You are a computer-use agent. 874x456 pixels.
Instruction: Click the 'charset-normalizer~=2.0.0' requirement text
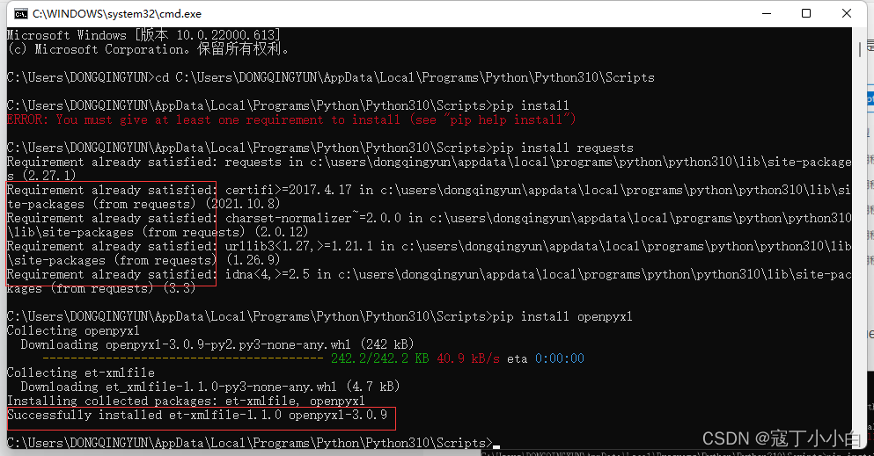pos(312,218)
